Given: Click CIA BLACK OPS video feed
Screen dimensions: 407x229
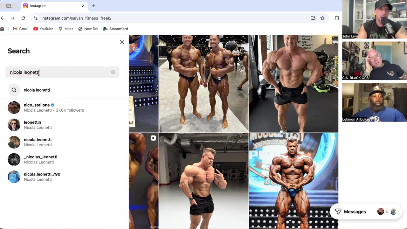Looking at the screenshot, I should [x=375, y=61].
